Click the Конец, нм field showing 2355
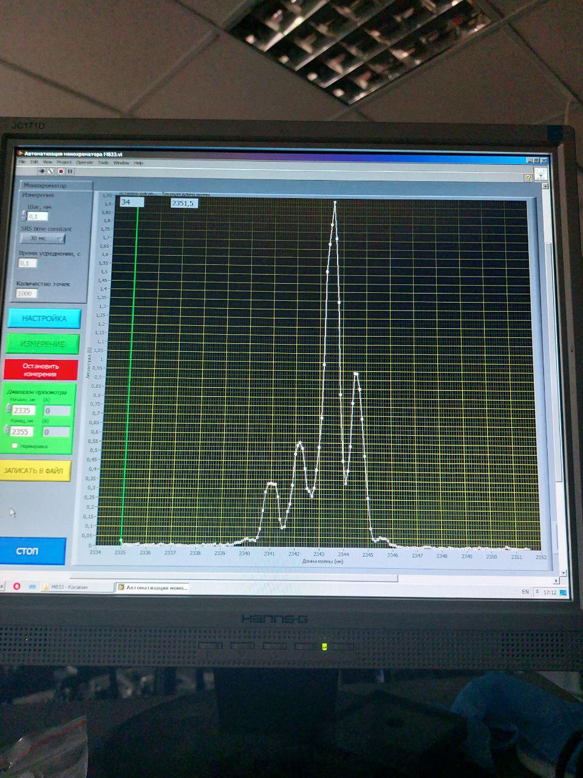The height and width of the screenshot is (778, 583). tap(23, 432)
